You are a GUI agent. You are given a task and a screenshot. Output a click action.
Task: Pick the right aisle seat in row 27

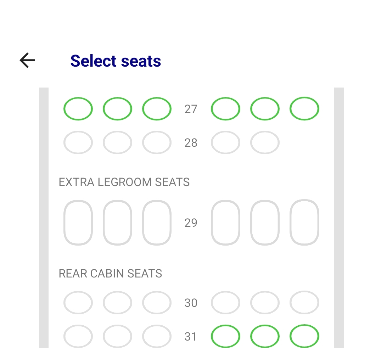pos(225,108)
